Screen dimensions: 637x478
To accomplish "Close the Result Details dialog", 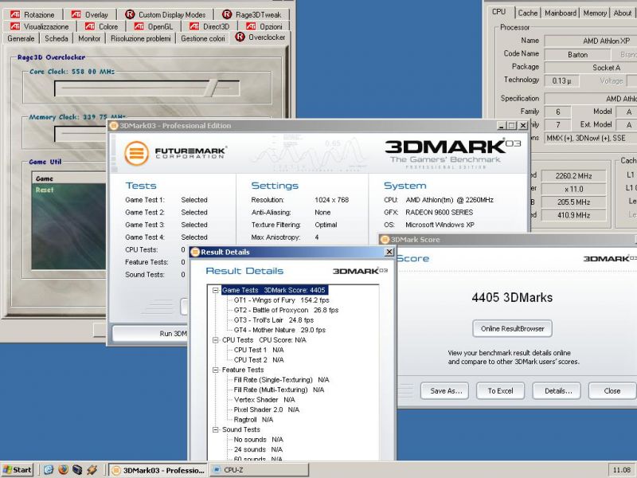I will point(389,252).
